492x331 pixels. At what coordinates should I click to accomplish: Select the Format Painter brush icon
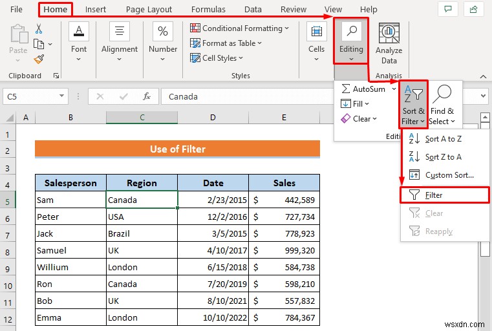click(x=39, y=59)
